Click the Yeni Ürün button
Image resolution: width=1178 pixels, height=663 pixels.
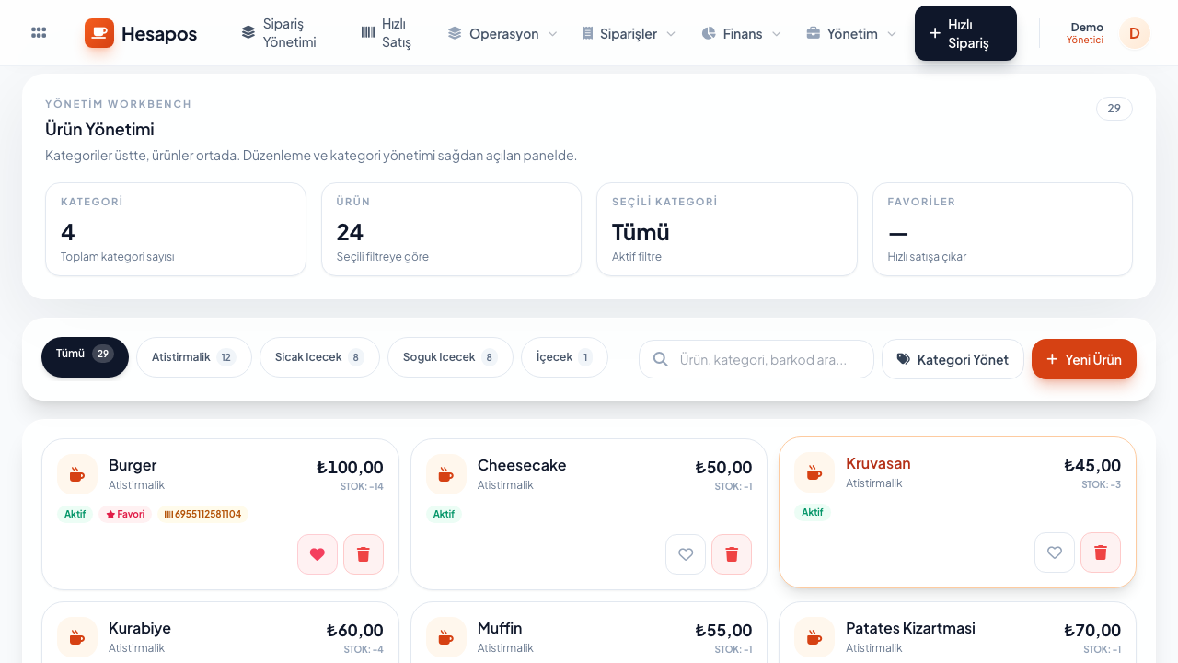click(1084, 359)
